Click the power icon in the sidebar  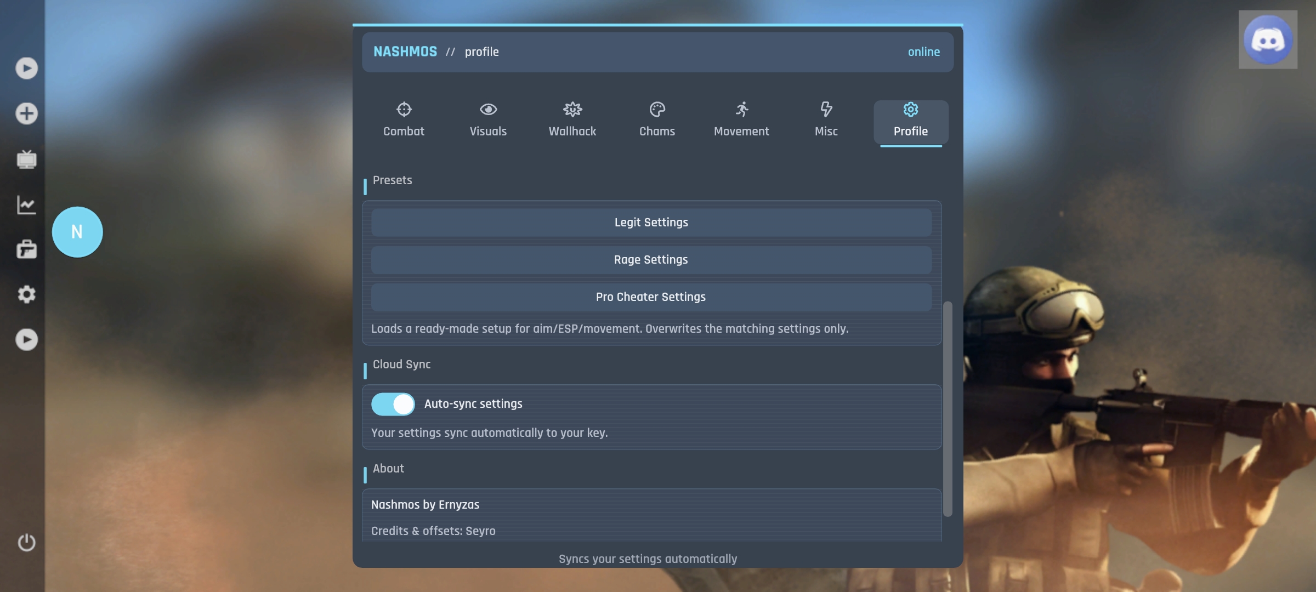click(26, 542)
